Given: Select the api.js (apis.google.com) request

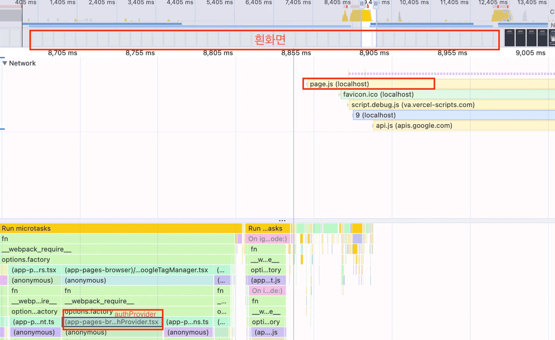Looking at the screenshot, I should [x=413, y=126].
